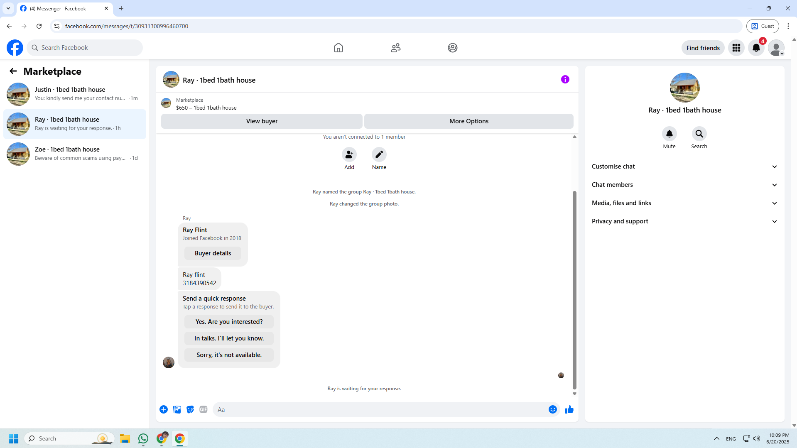Attach a photo using the image icon
The height and width of the screenshot is (448, 797).
[x=177, y=409]
